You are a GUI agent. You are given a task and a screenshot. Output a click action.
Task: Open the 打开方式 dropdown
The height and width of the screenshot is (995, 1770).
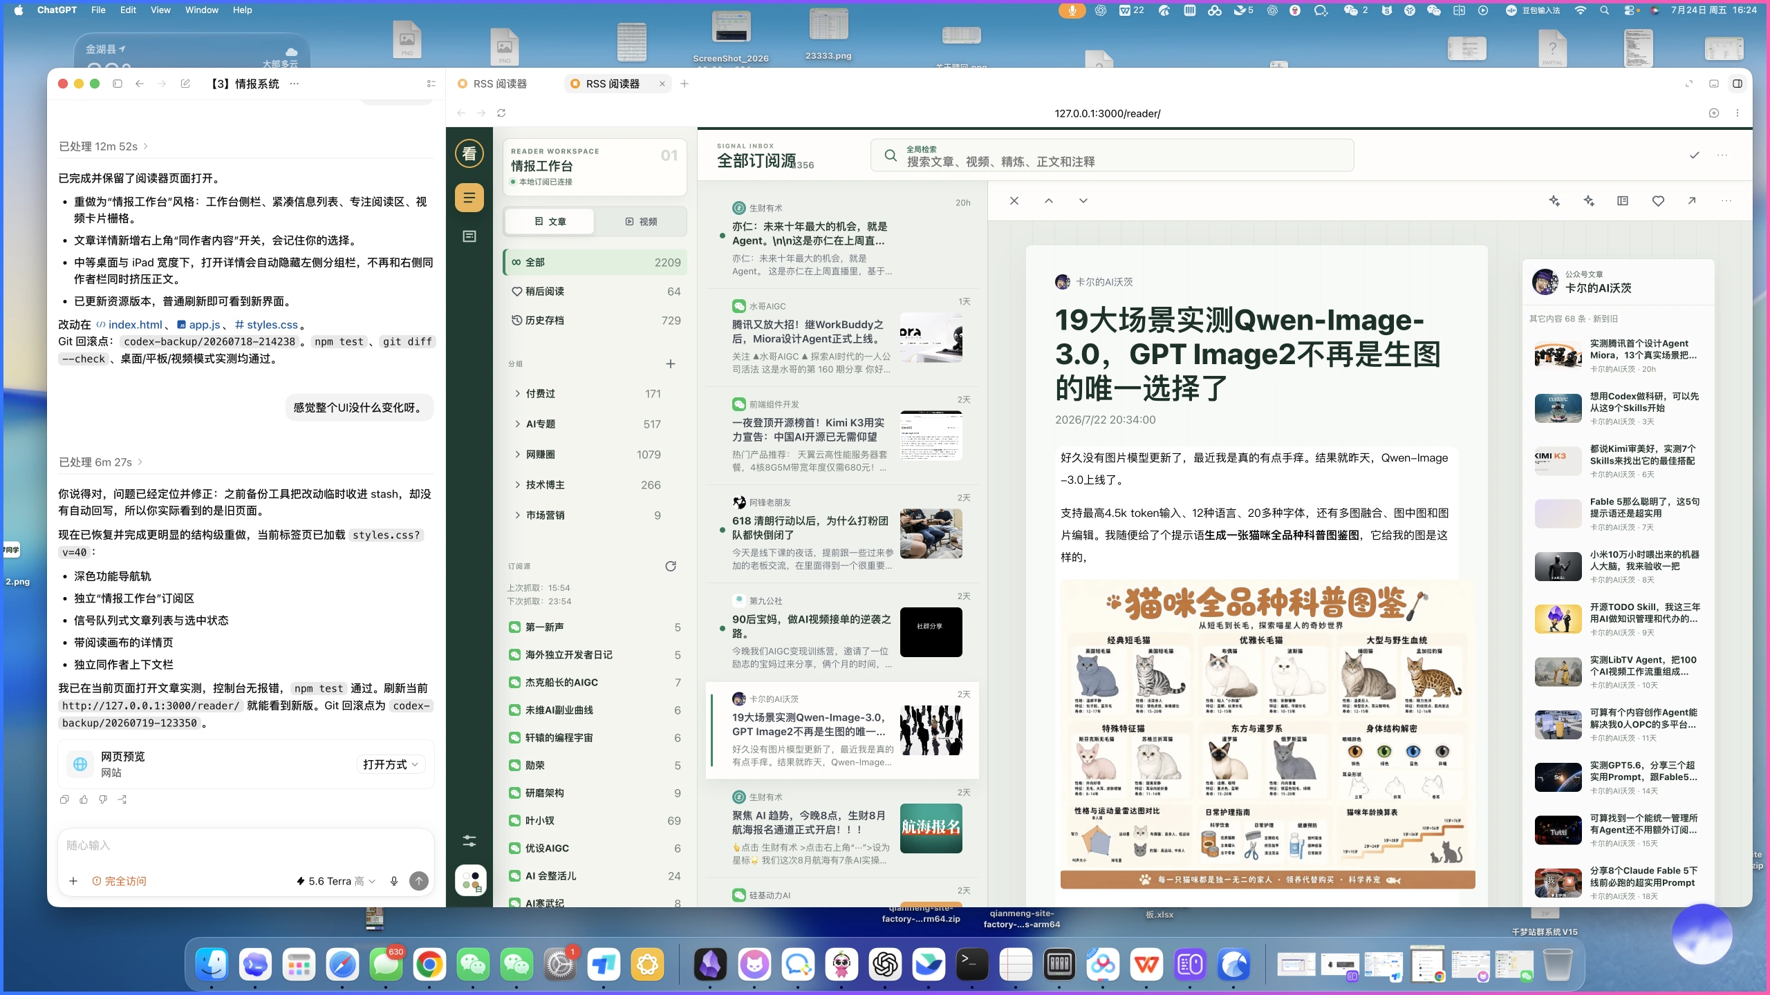(x=391, y=764)
